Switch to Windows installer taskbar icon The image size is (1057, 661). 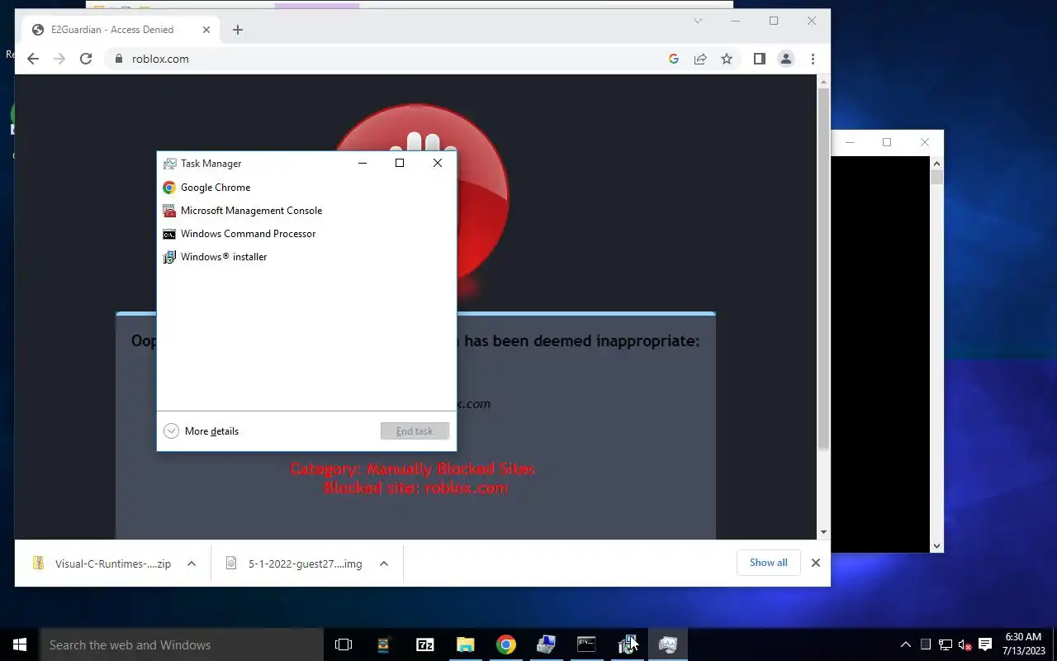[x=627, y=644]
